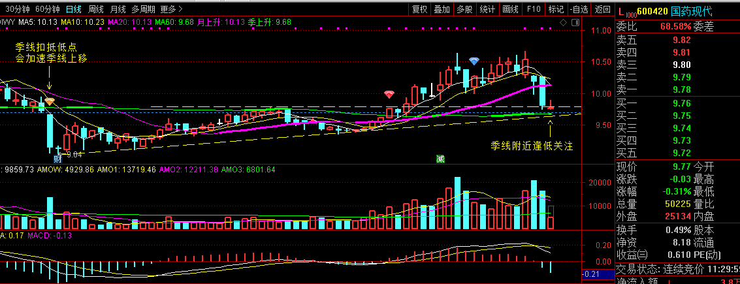Screen dimensions: 740x284
Task: Click the 季上升: 9.68 label
Action: pos(270,22)
